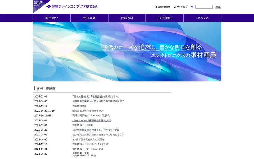Click the NEWS 新着情報 section heading
254x159 pixels.
point(46,88)
